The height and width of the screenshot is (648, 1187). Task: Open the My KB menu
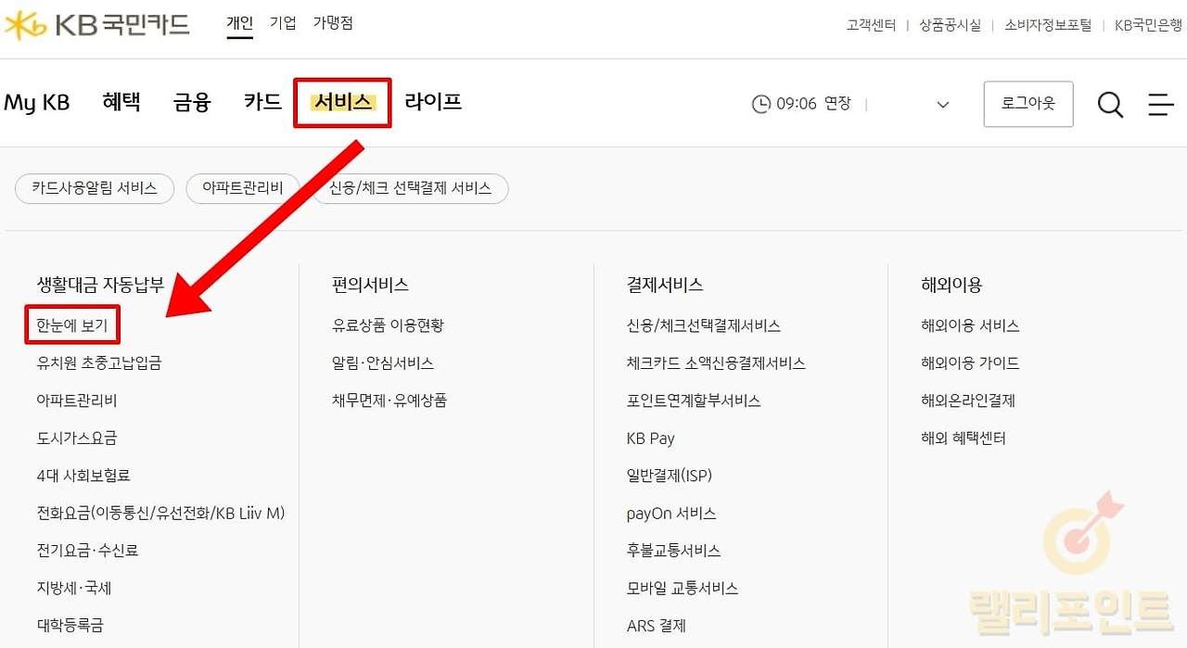click(x=37, y=102)
